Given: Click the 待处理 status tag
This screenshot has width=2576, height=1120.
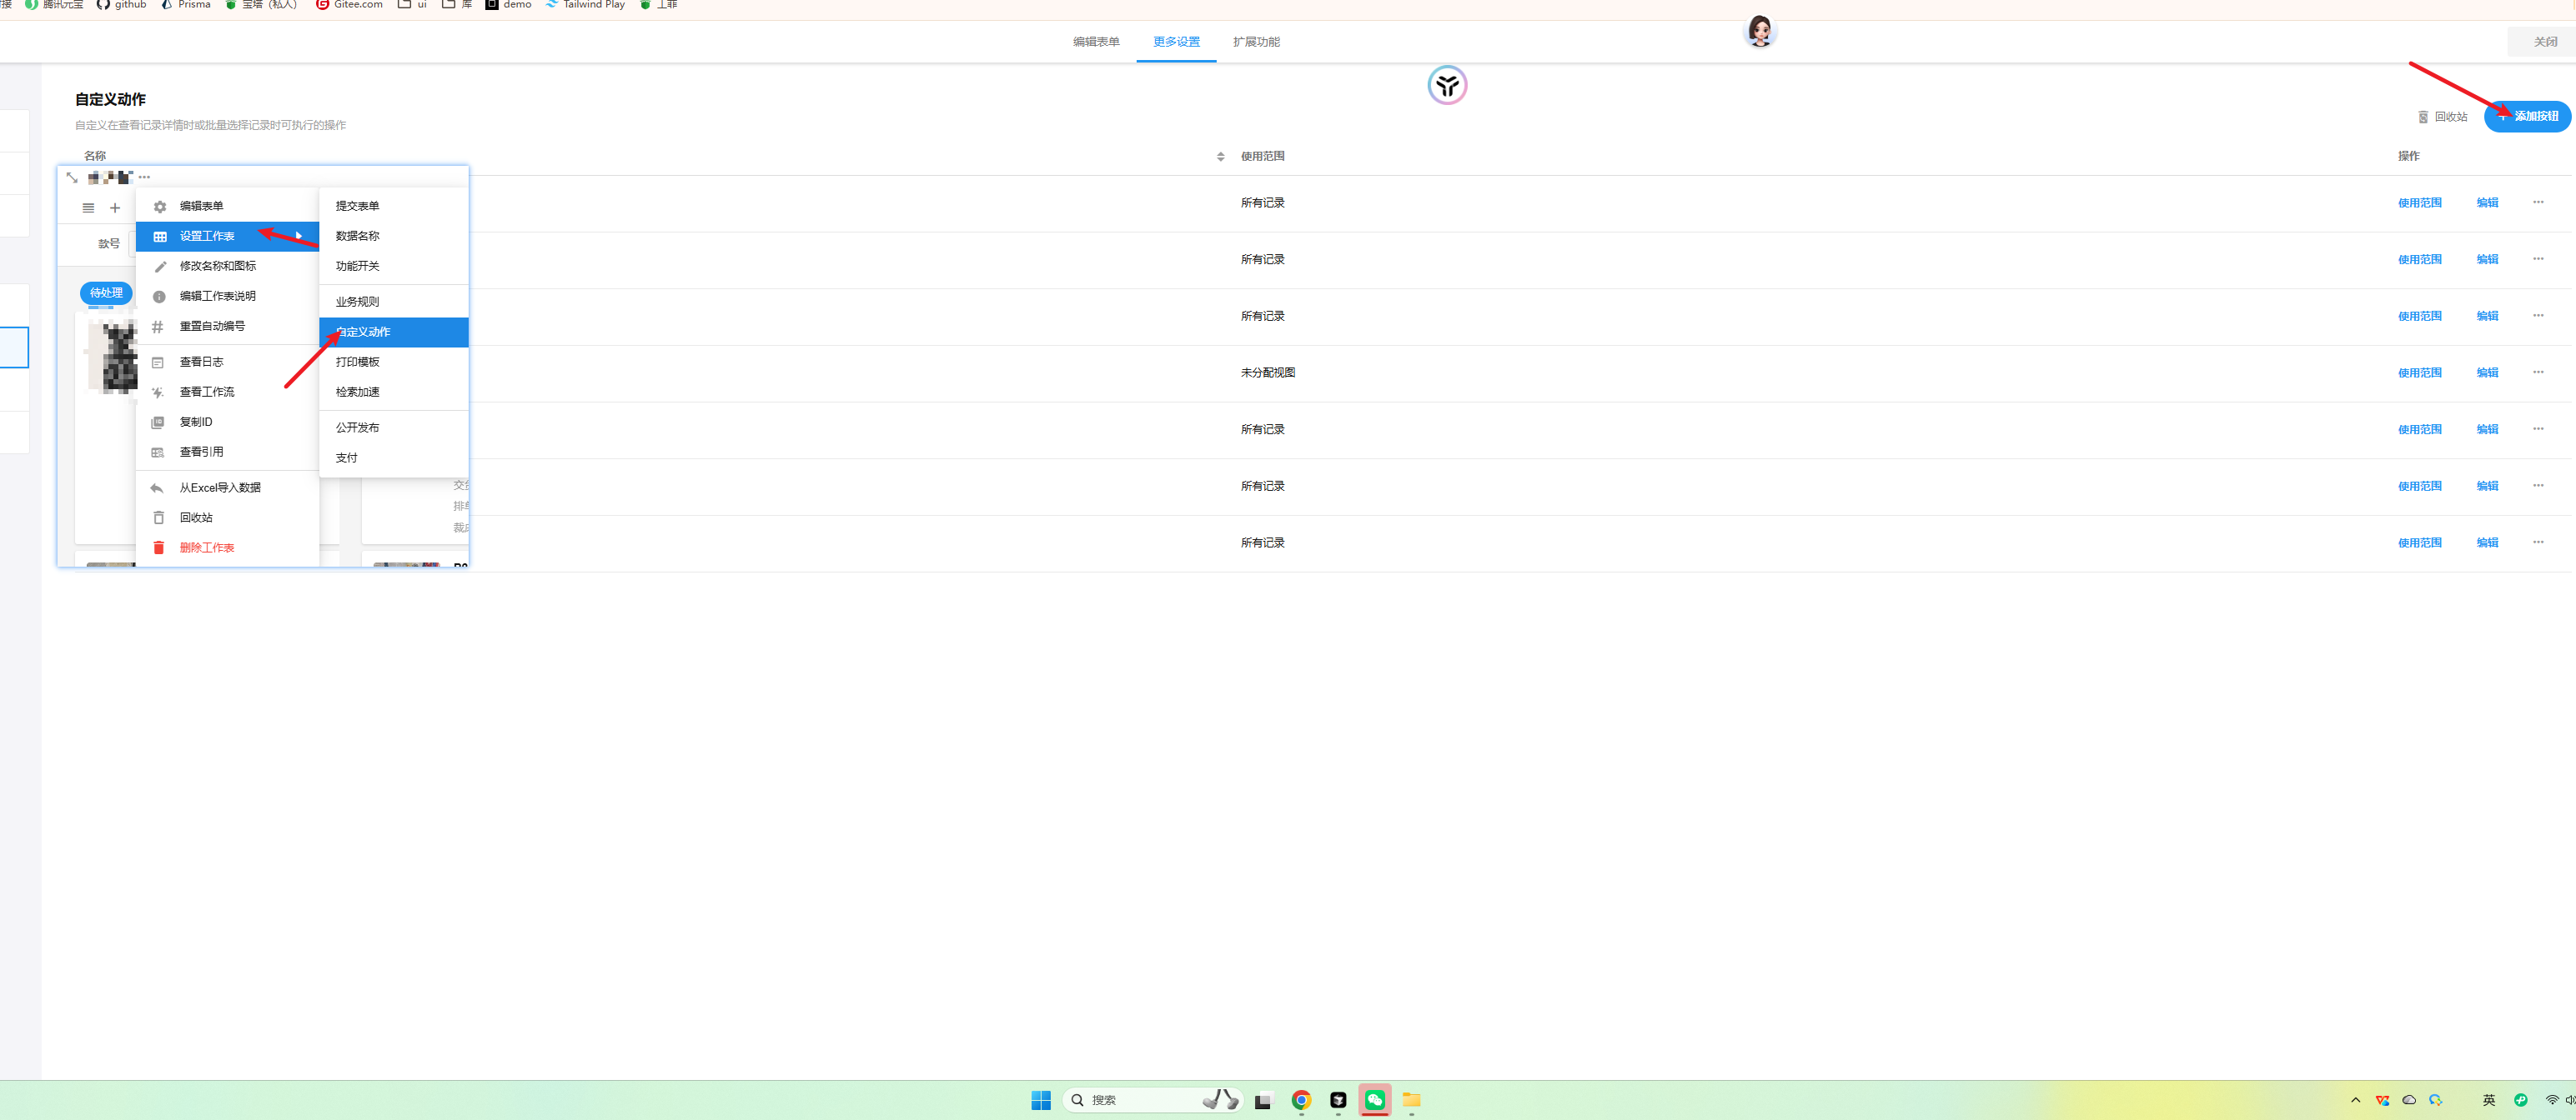Looking at the screenshot, I should click(x=106, y=292).
